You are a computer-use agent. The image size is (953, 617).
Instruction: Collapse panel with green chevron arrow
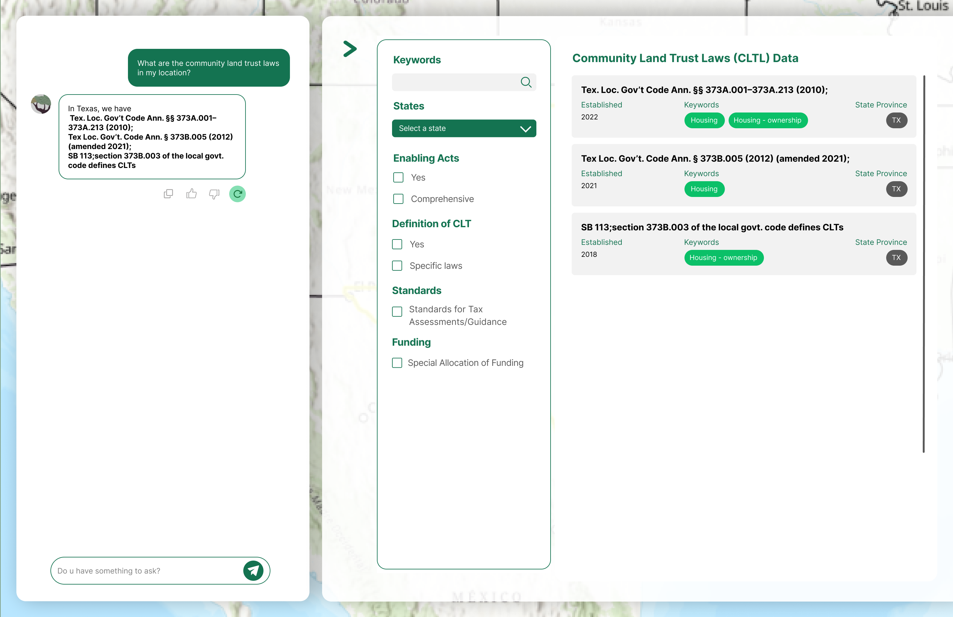point(349,49)
